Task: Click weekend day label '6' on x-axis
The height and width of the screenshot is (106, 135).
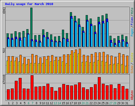Action: [x=28, y=103]
